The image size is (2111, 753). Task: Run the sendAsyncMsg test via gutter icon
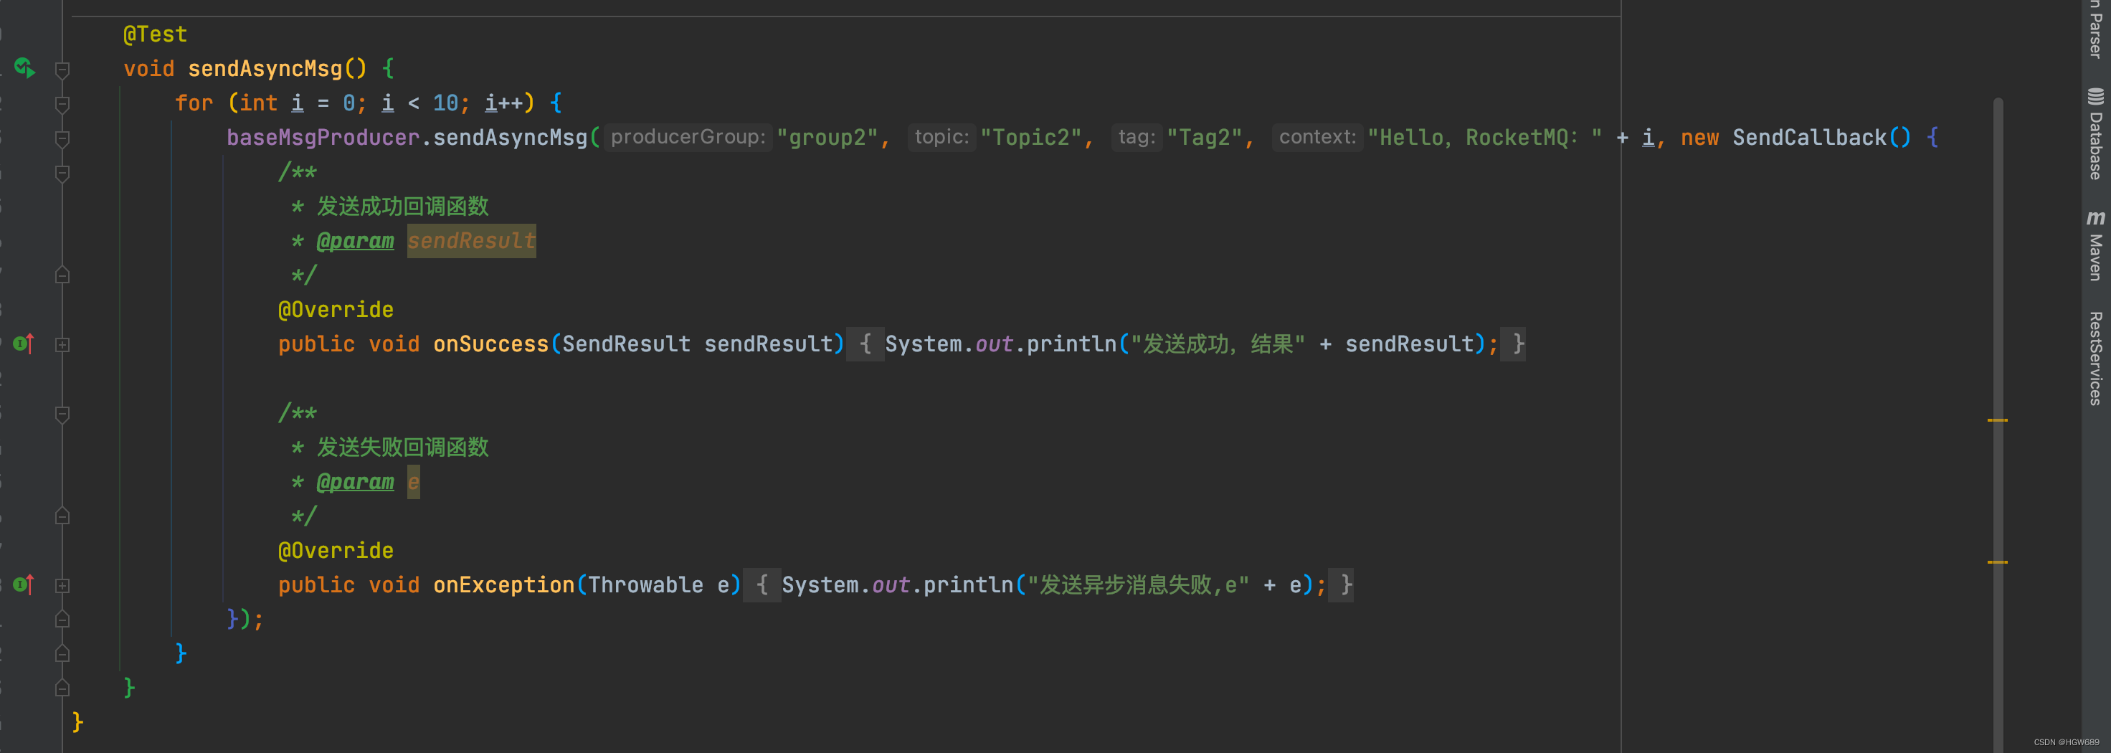pyautogui.click(x=24, y=68)
